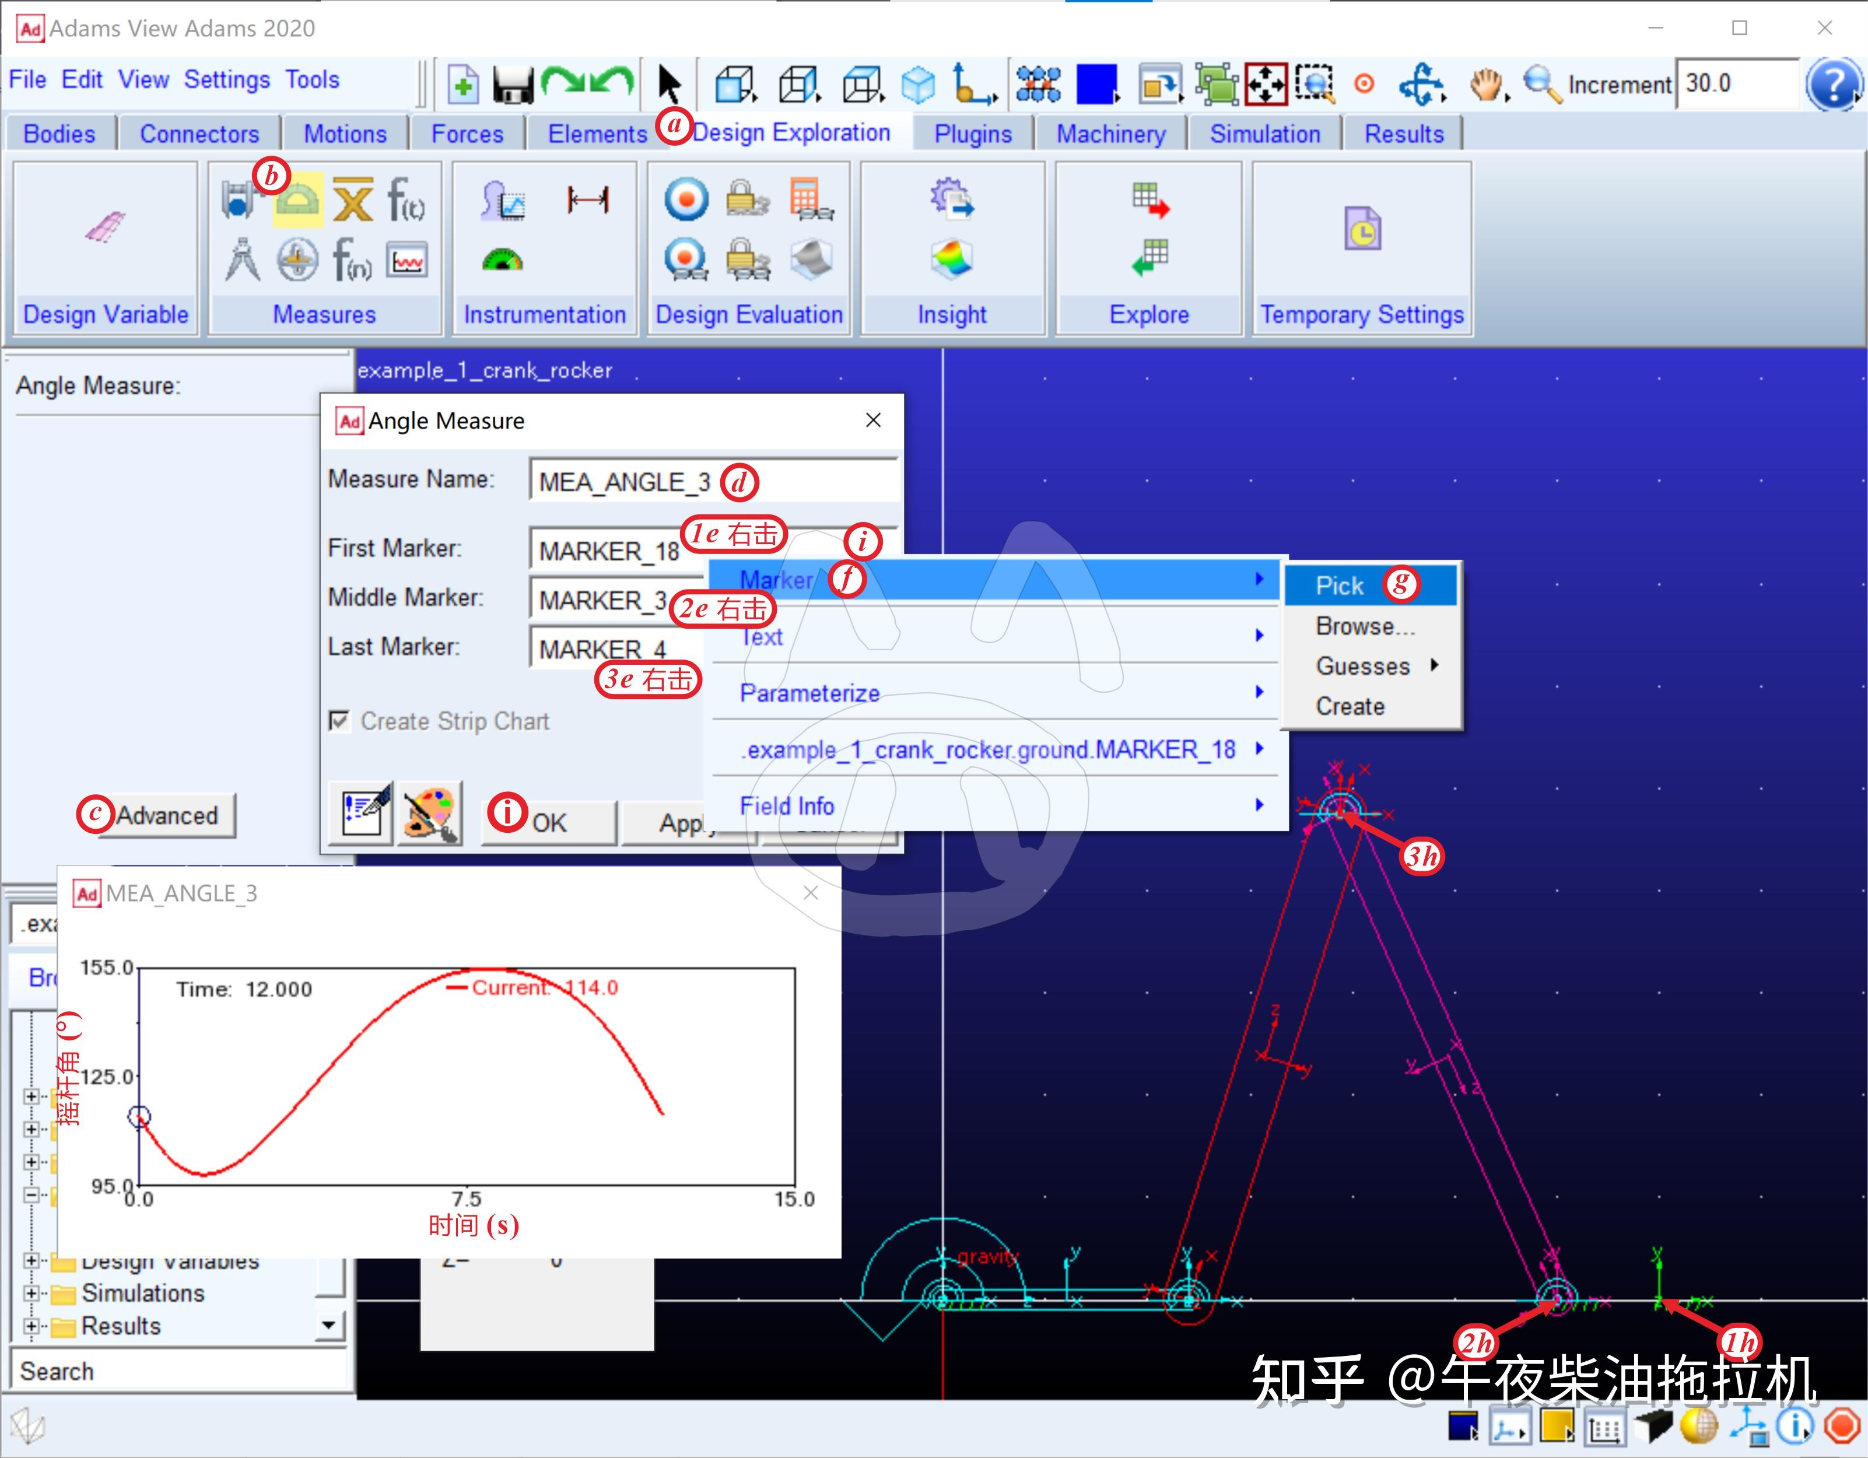Image resolution: width=1868 pixels, height=1458 pixels.
Task: Open the color palette brush icon
Action: coord(430,814)
